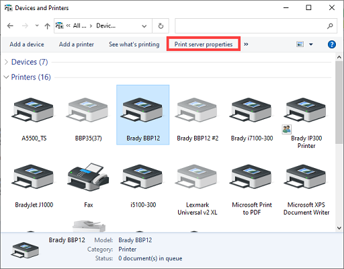Screen dimensions: 344x269
Task: Select the Microsoft Print to PDF icon
Action: click(x=251, y=177)
